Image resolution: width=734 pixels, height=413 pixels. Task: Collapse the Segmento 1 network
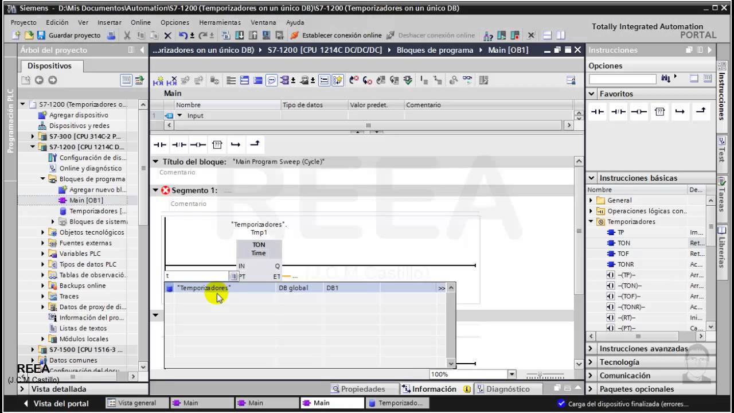(155, 190)
